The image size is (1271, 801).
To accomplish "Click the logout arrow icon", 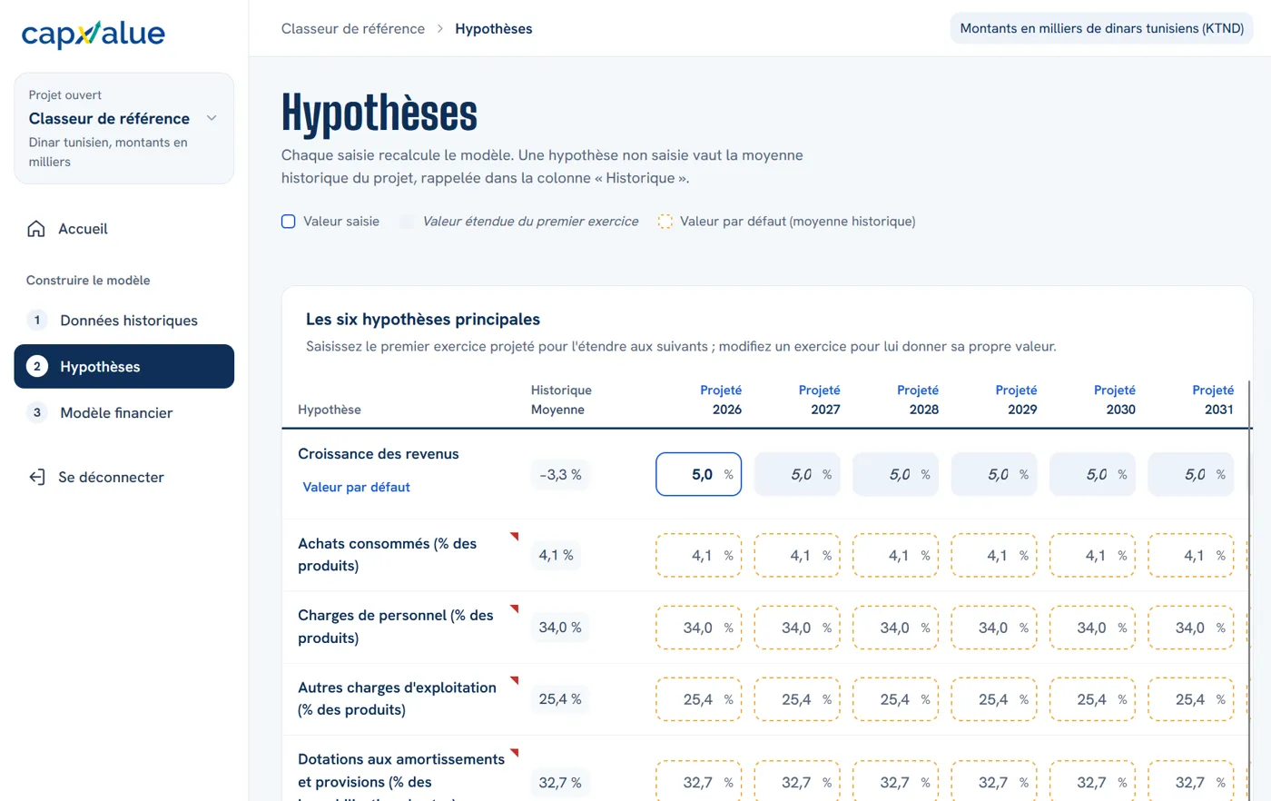I will [x=36, y=477].
